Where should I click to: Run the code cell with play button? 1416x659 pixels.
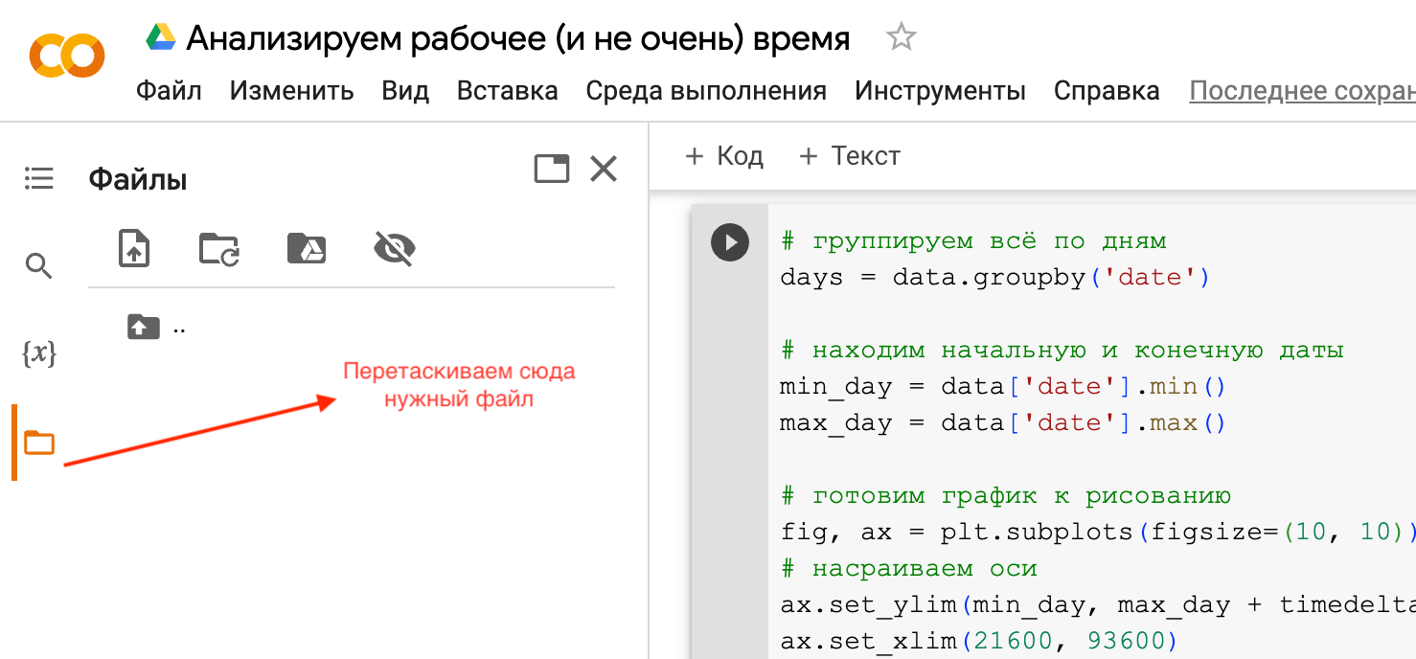(x=730, y=242)
